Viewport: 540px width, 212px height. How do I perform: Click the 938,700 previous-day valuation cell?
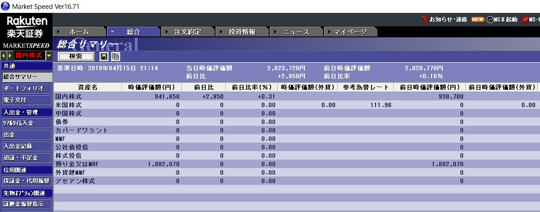coord(451,96)
